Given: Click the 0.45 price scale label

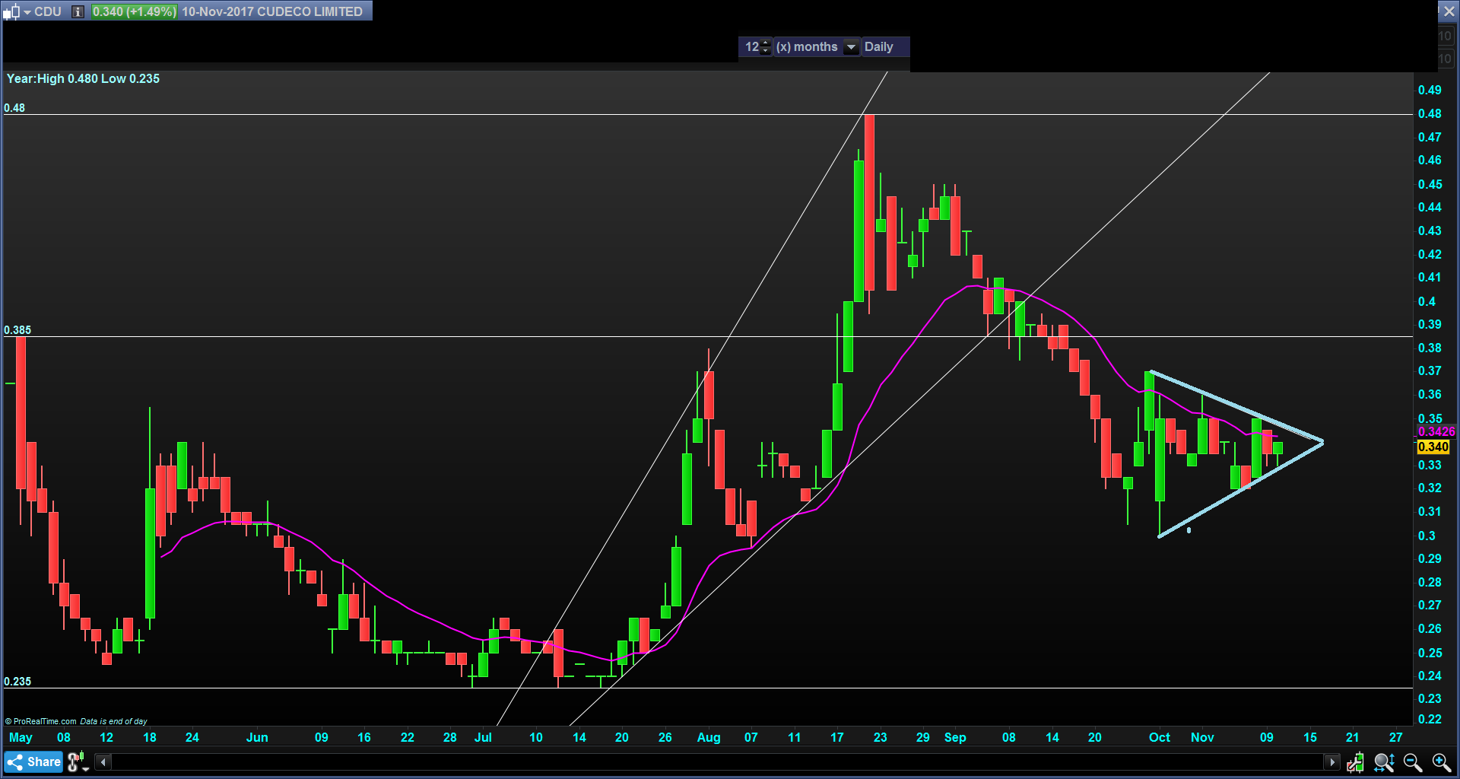Looking at the screenshot, I should [x=1430, y=184].
